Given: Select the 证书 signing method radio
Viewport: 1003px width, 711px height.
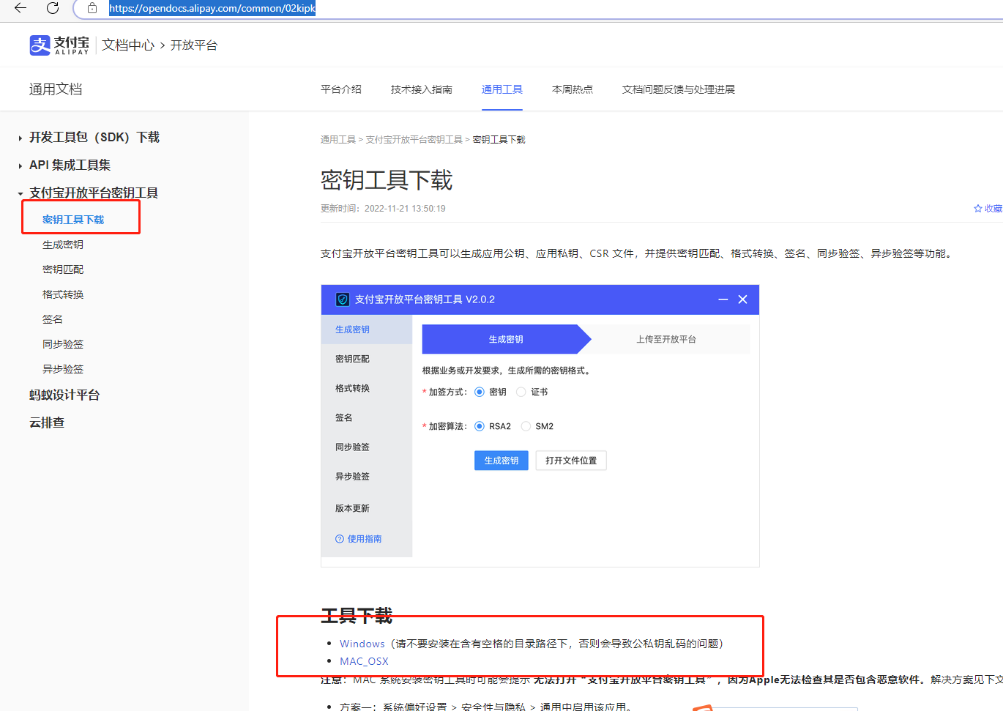Looking at the screenshot, I should coord(521,392).
